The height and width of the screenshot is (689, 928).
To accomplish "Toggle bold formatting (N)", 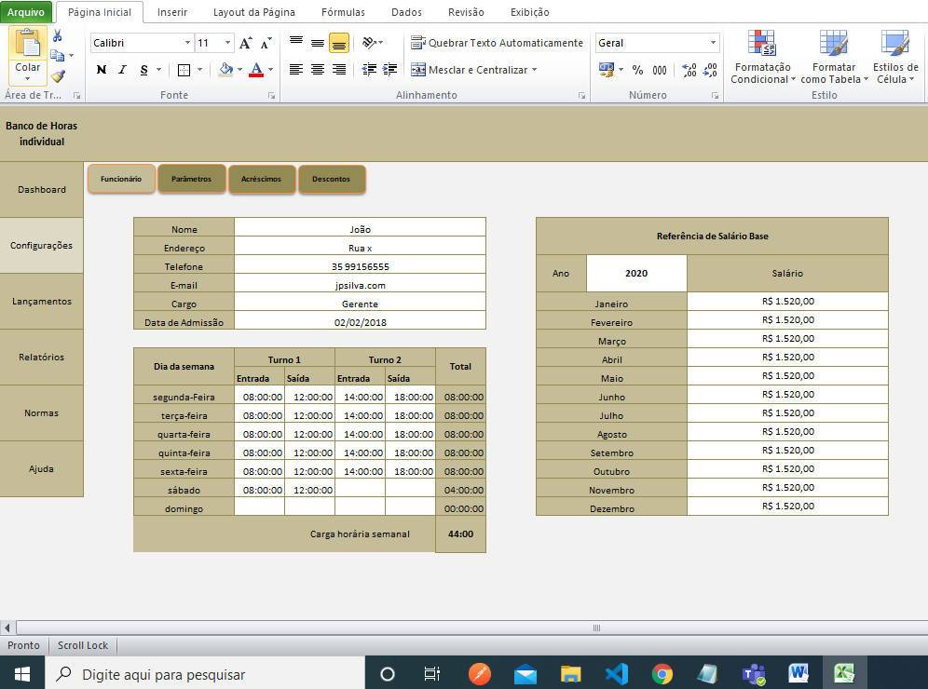I will pos(102,70).
